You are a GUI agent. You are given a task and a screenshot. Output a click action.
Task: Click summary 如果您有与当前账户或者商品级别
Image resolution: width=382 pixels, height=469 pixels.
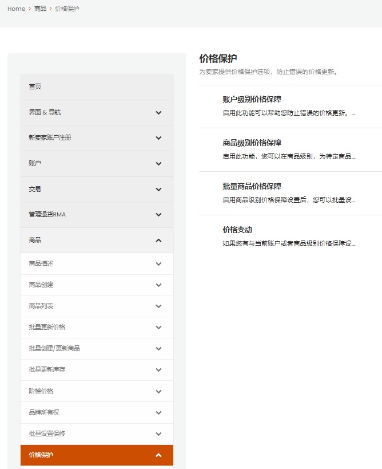[289, 243]
